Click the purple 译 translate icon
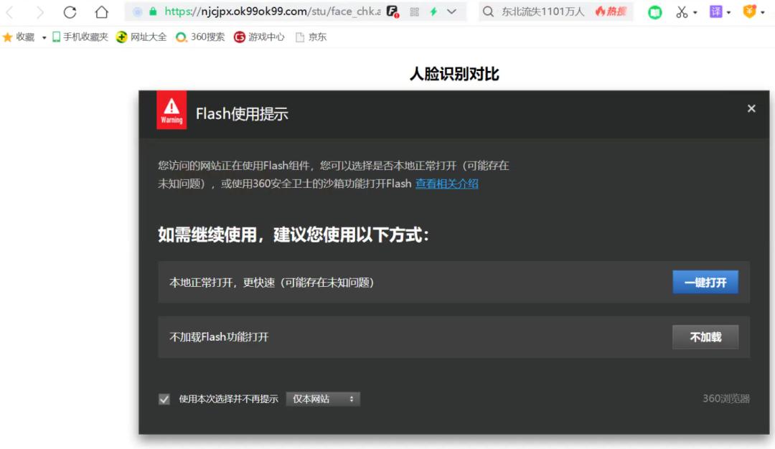Image resolution: width=775 pixels, height=449 pixels. (x=717, y=12)
